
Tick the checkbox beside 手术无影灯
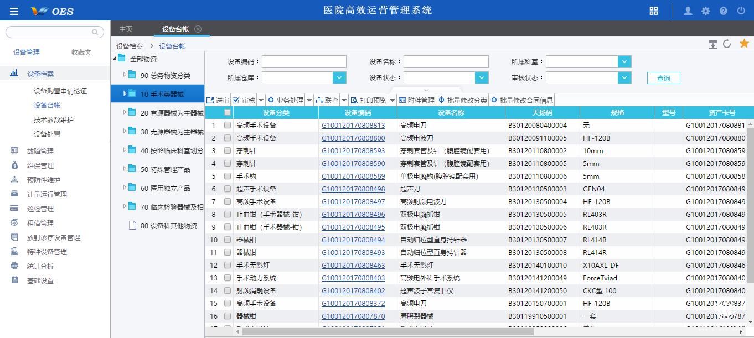[227, 265]
